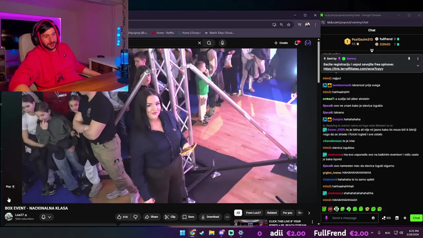The image size is (423, 238).
Task: Open Home - Netflix bookmark
Action: [x=163, y=33]
